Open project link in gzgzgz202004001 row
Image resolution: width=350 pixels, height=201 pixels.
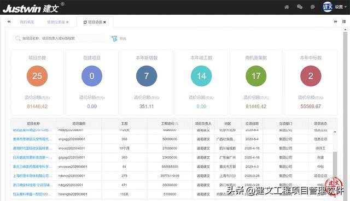pos(32,157)
